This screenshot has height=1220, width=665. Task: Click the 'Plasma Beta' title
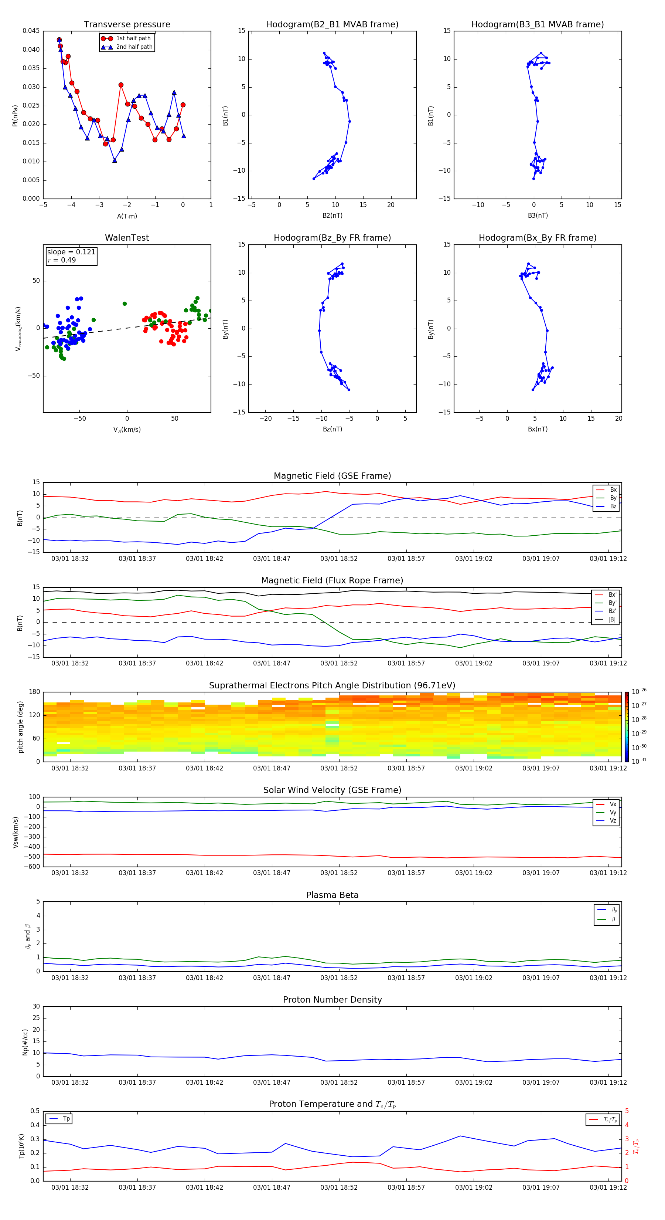click(x=332, y=895)
